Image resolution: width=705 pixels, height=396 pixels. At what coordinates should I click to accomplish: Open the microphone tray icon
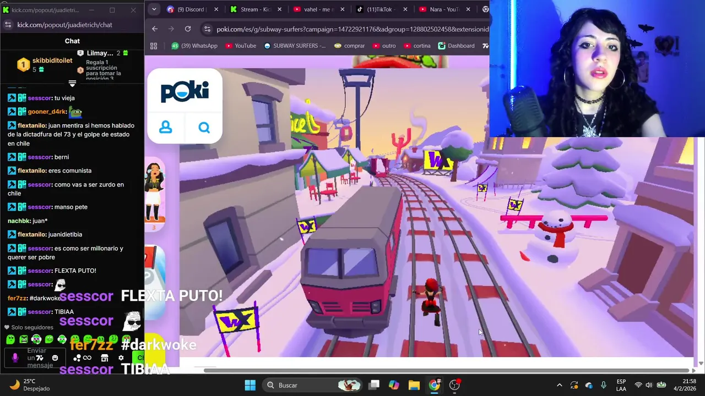tap(604, 385)
